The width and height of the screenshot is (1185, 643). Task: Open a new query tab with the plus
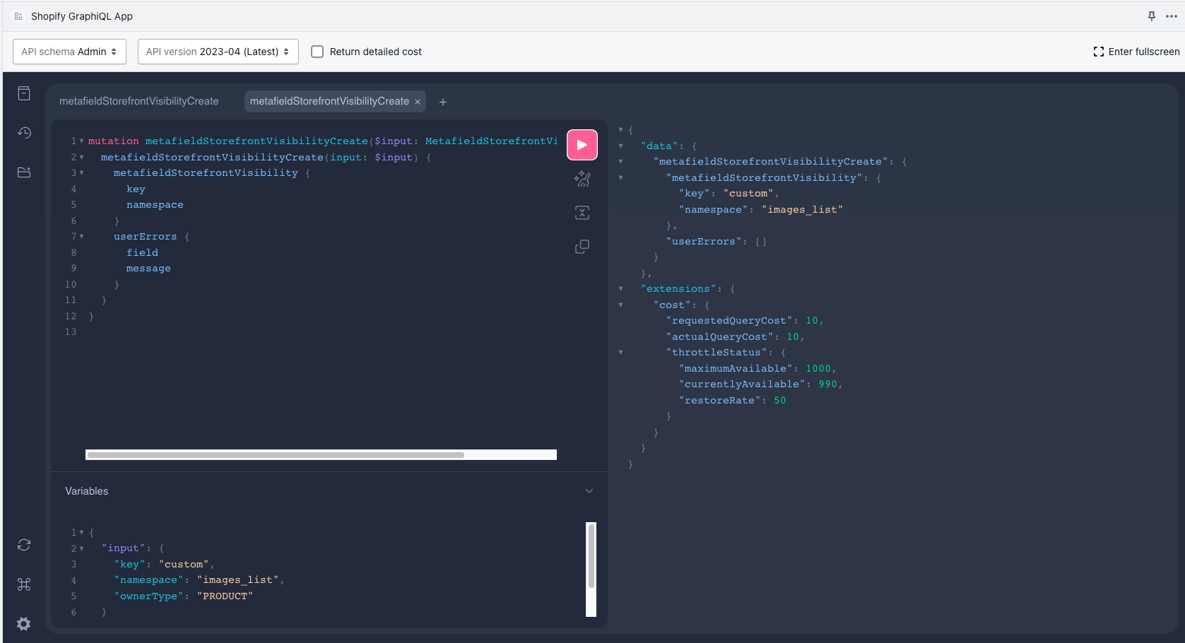tap(443, 102)
